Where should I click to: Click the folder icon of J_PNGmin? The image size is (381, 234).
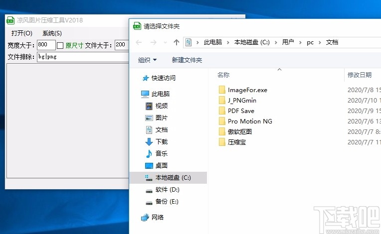[222, 101]
